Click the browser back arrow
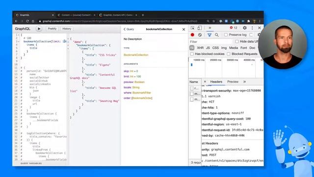Image resolution: width=314 pixels, height=177 pixels. pos(16,21)
